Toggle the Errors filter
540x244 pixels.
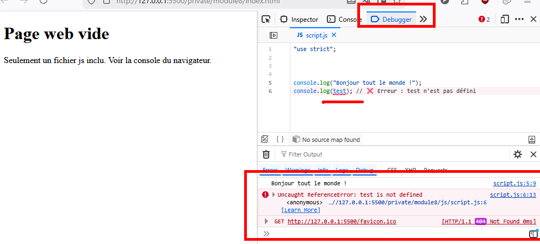[270, 170]
